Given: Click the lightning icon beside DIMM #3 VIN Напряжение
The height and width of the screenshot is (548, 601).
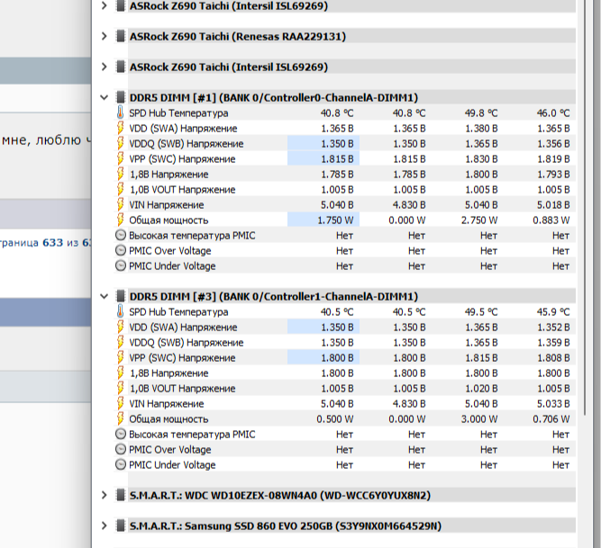Looking at the screenshot, I should pyautogui.click(x=121, y=403).
